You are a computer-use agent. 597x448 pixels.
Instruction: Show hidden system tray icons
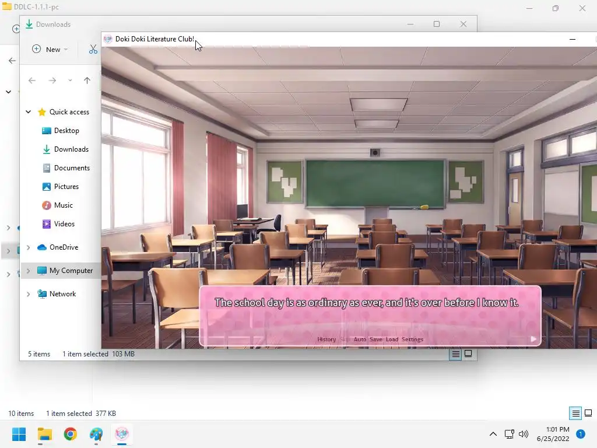[x=493, y=434]
